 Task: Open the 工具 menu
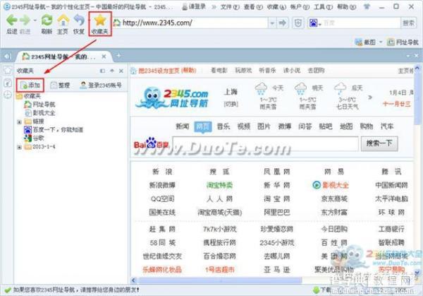[323, 7]
